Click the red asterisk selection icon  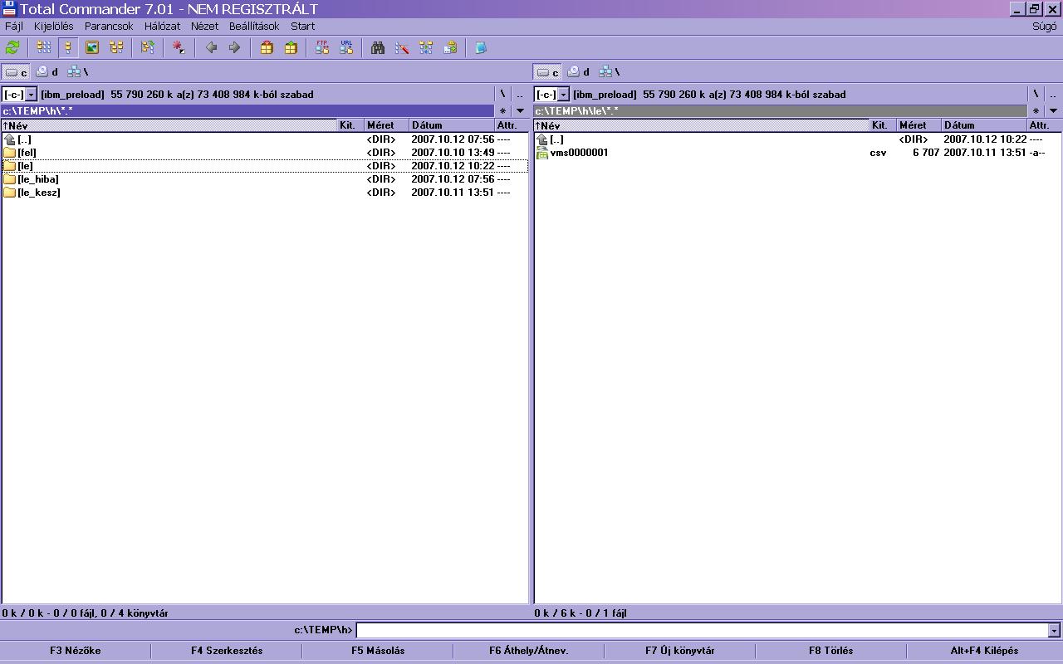pos(179,47)
